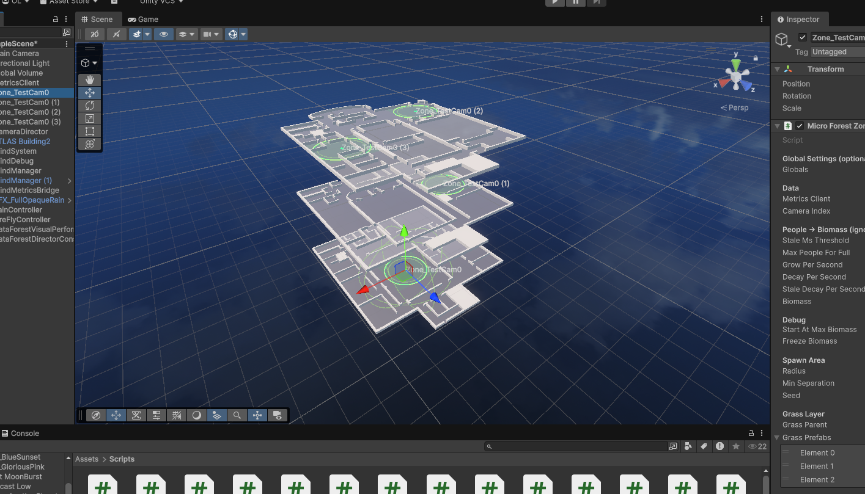Click the Assets breadcrumb in Project panel
The height and width of the screenshot is (494, 865).
[x=86, y=459]
